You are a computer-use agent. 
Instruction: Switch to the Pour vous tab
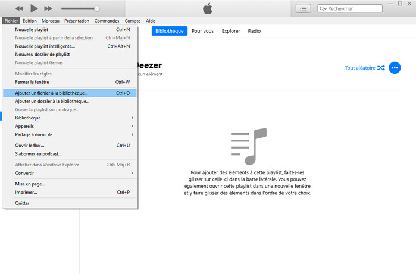202,31
